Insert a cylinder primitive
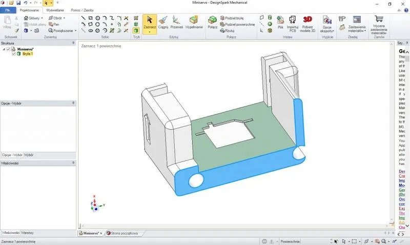The height and width of the screenshot is (245, 410). (270, 17)
